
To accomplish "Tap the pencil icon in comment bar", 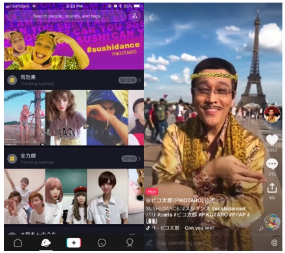I will point(149,243).
